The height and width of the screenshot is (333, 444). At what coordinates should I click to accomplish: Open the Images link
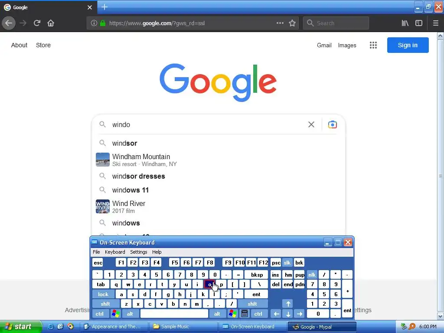tap(347, 45)
